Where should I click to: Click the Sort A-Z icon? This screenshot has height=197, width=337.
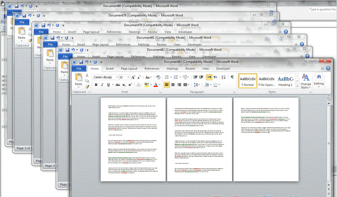click(224, 77)
